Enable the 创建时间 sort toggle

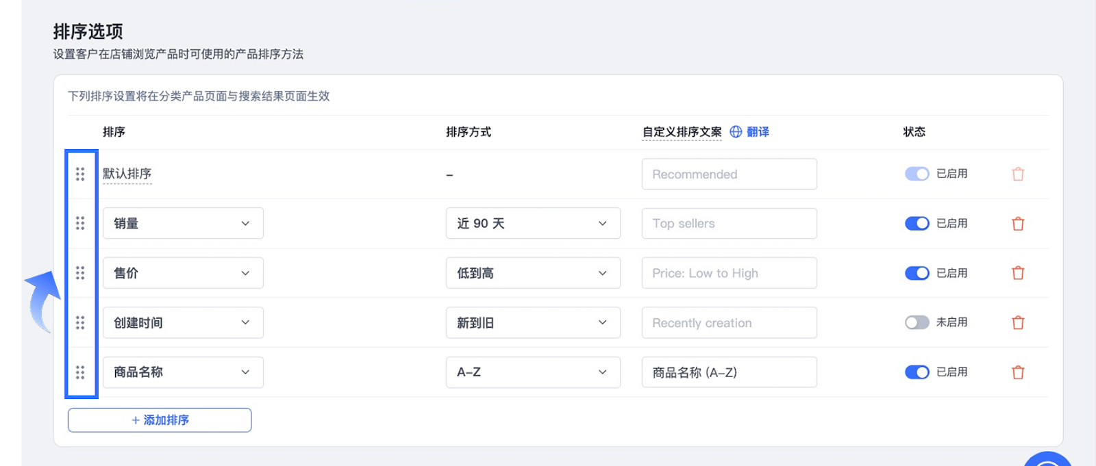point(917,322)
